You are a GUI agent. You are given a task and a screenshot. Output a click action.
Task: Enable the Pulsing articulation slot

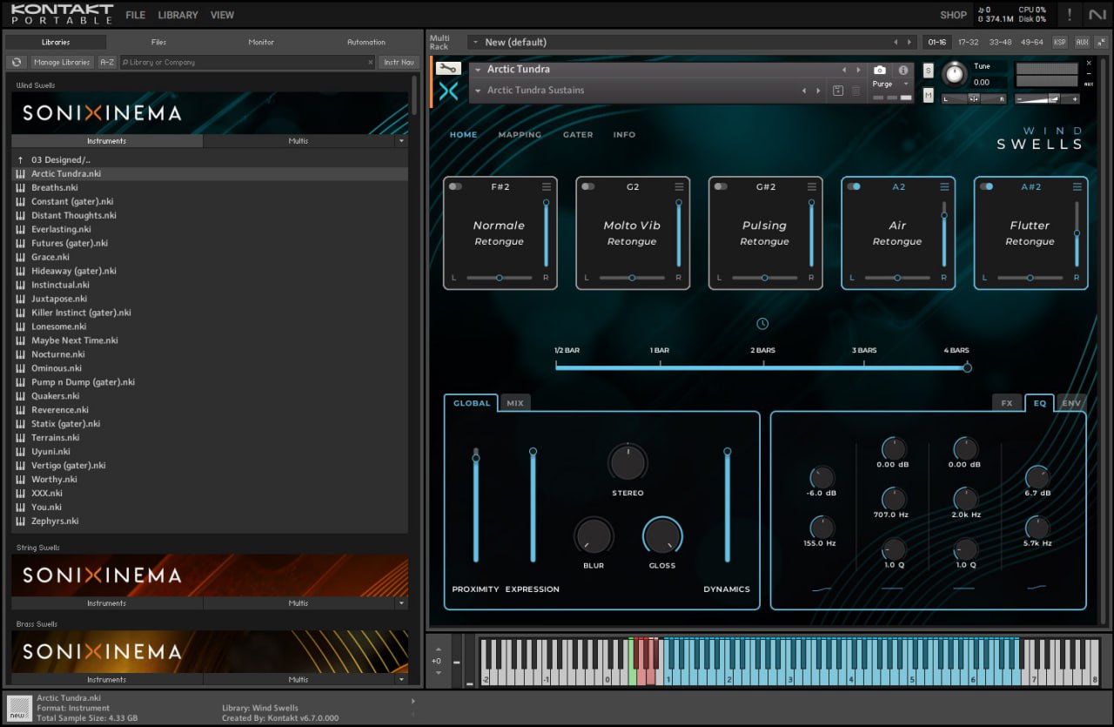click(x=721, y=186)
